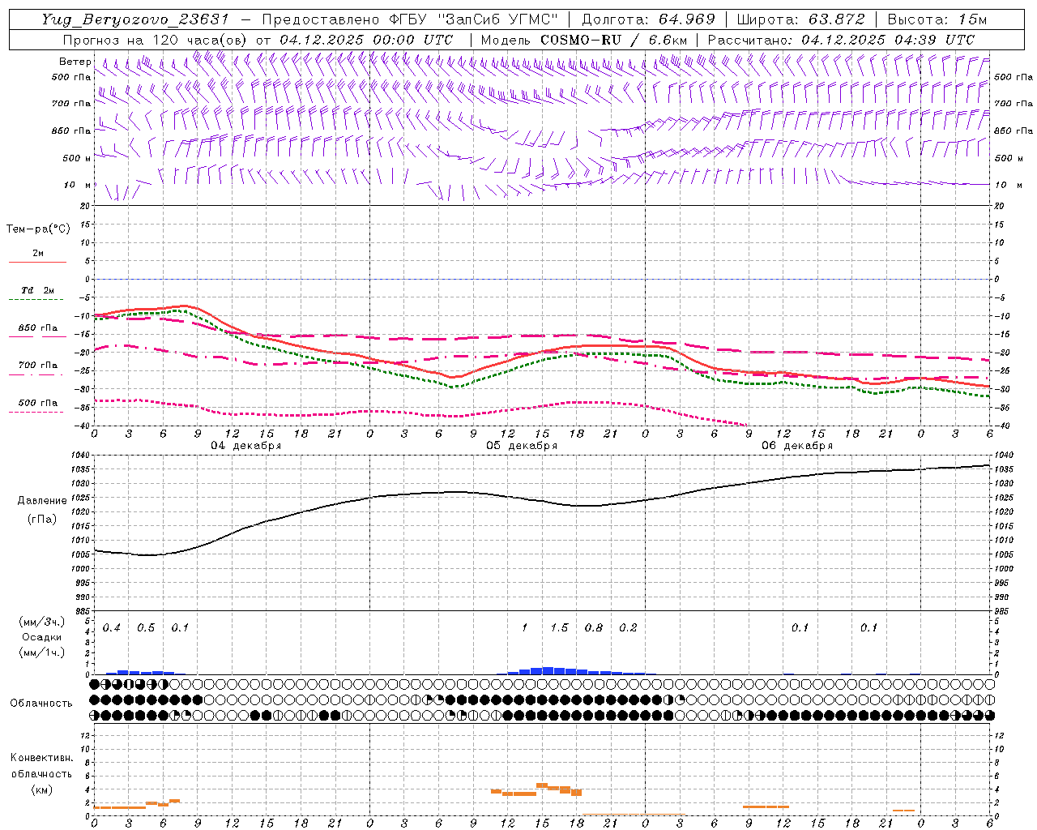Click the "850 гПа" temperature legend entry
The height and width of the screenshot is (830, 1037).
coord(37,327)
